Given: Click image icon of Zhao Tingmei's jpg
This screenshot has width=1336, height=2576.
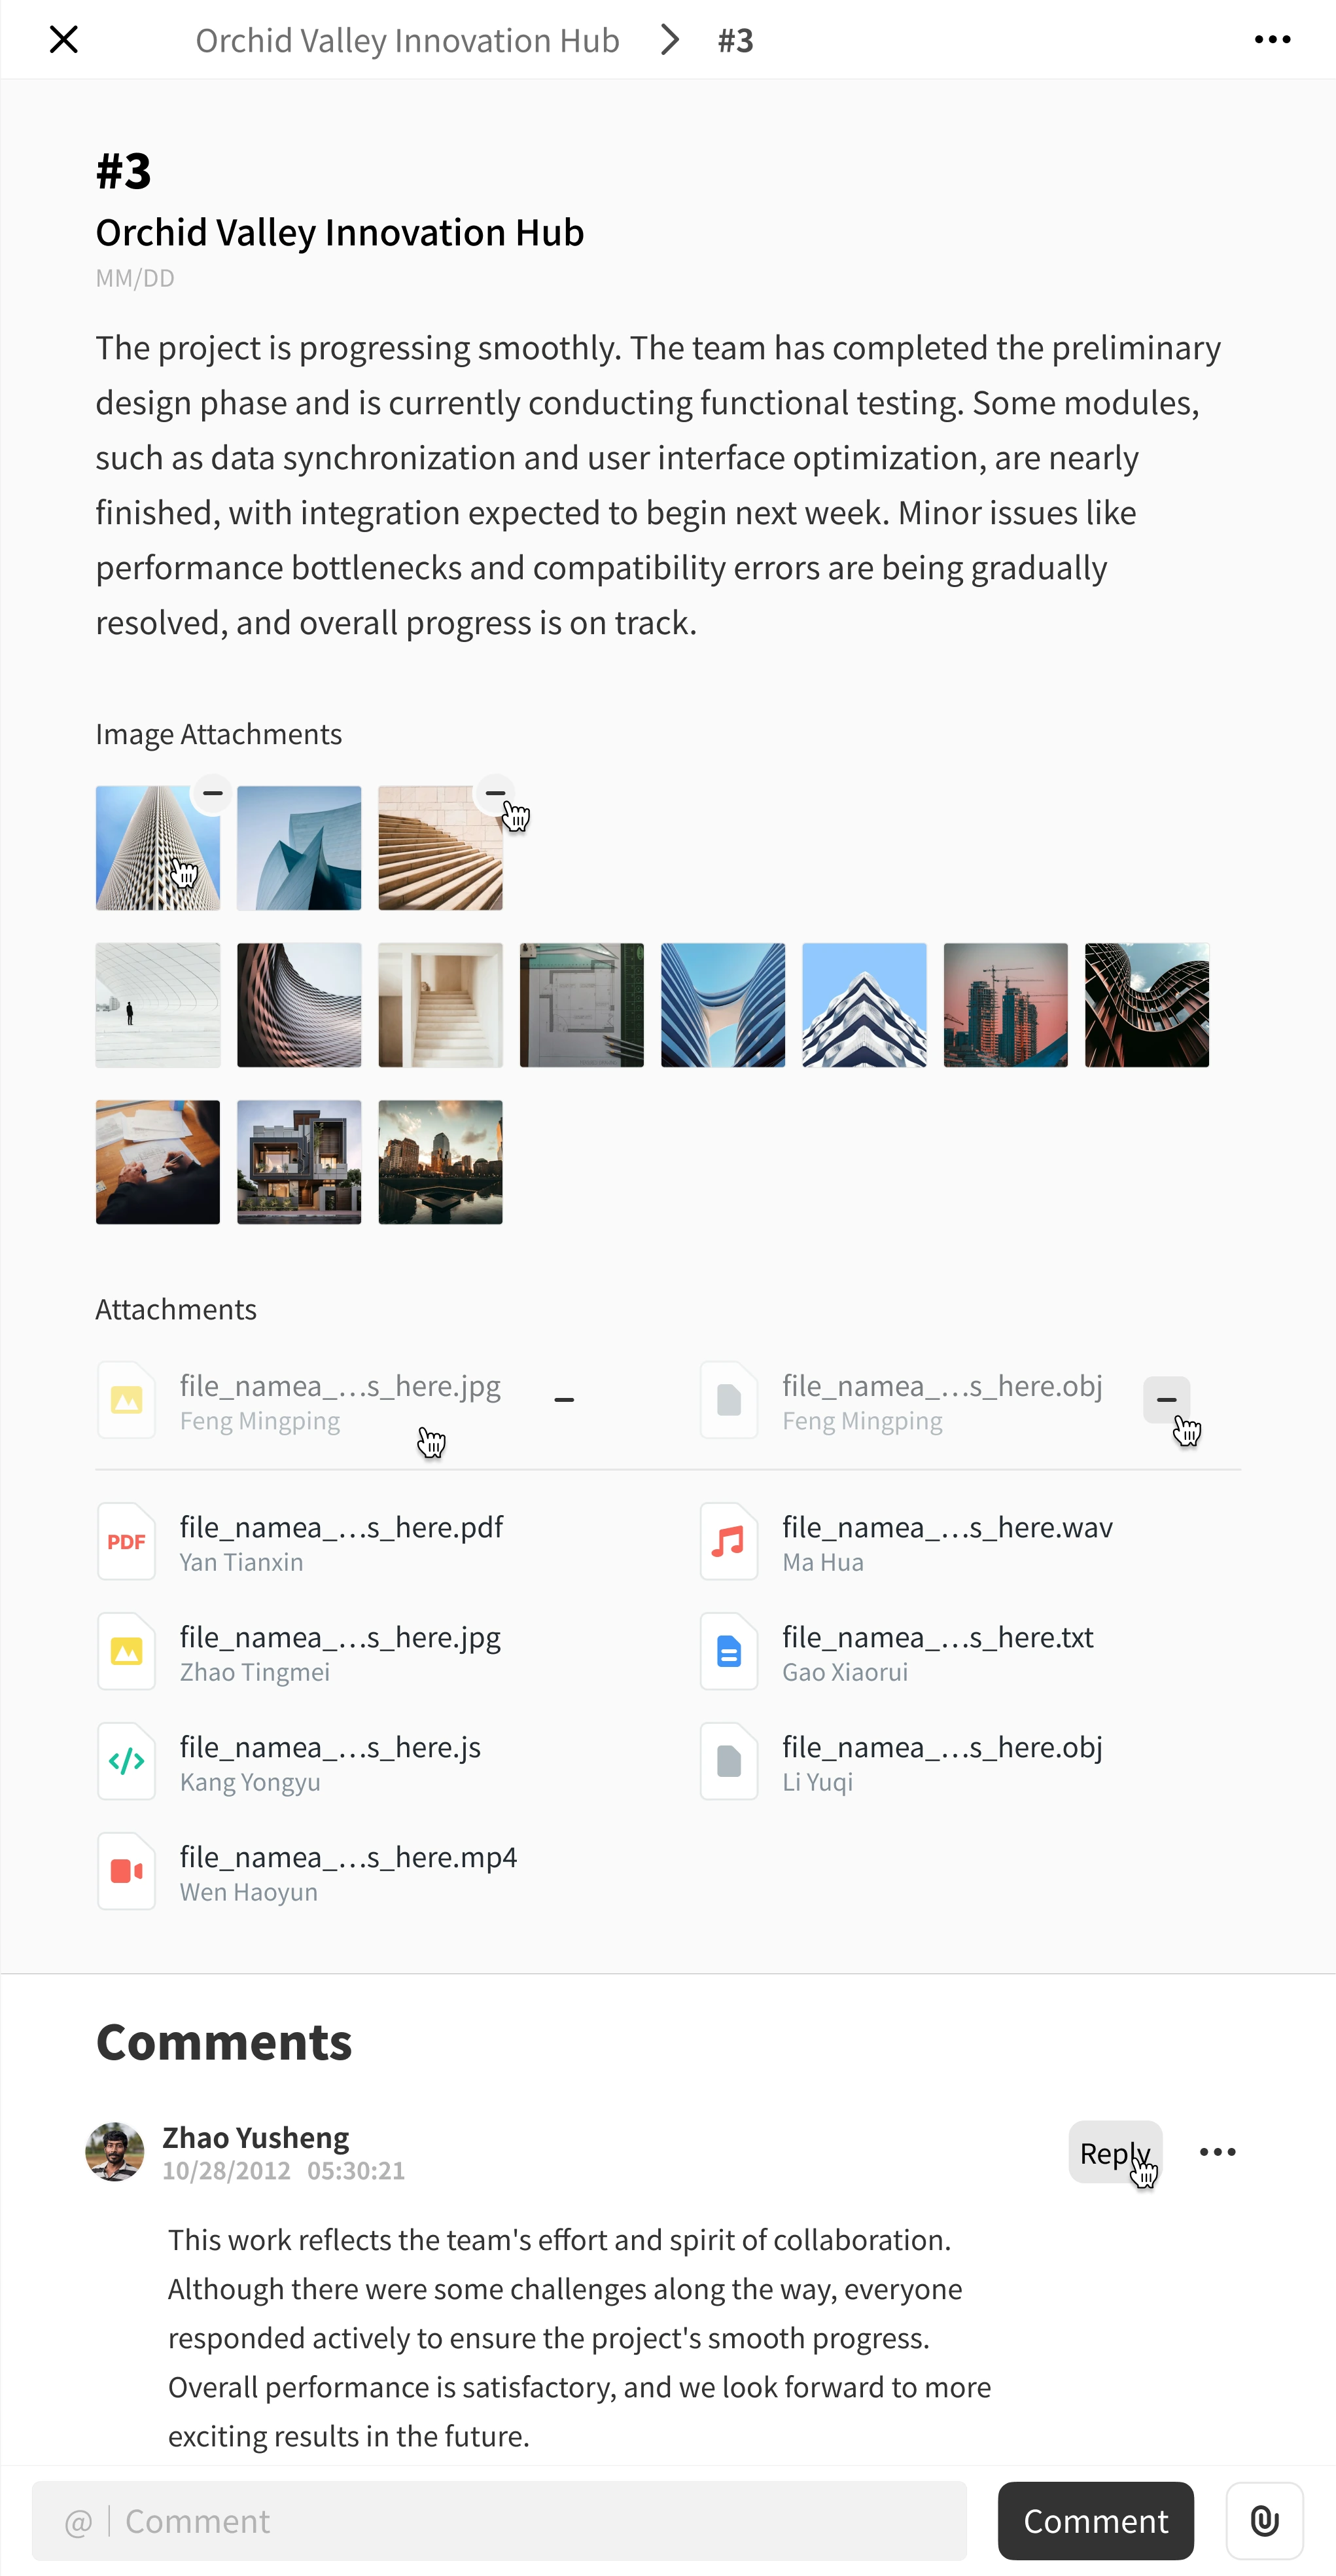Looking at the screenshot, I should 126,1651.
